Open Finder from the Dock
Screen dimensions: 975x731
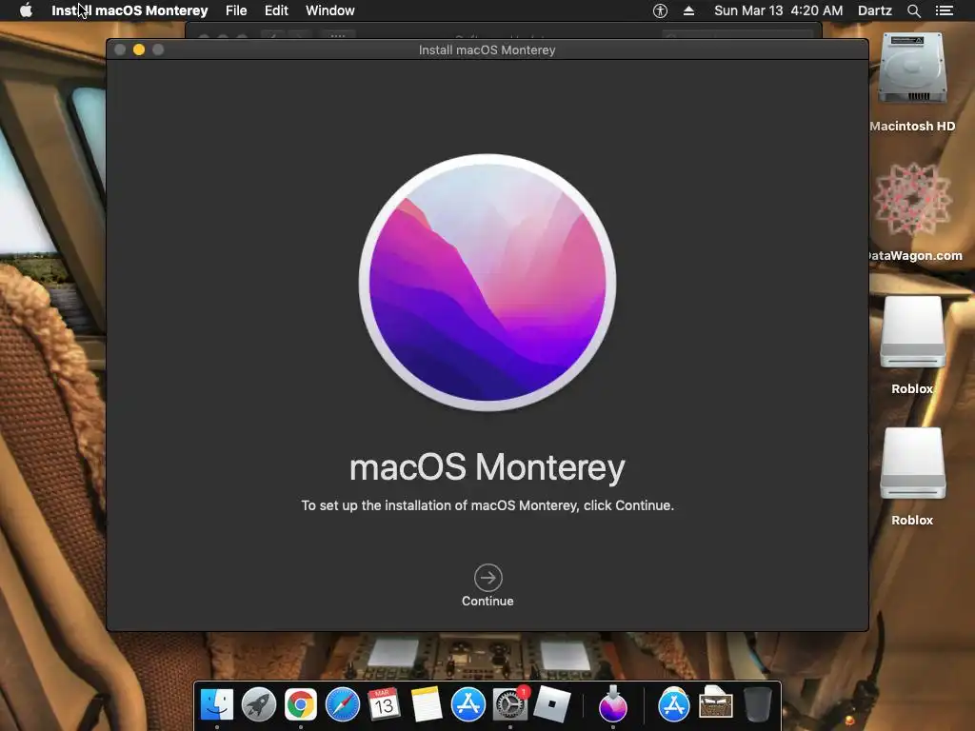[x=217, y=704]
